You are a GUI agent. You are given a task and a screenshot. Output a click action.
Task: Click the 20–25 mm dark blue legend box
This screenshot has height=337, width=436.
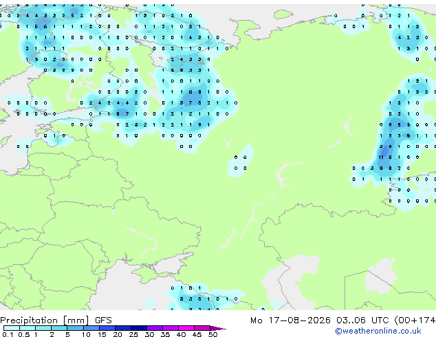[122, 328]
